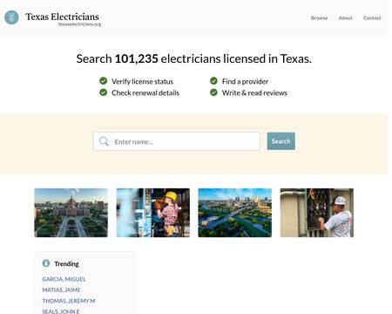Open the Texas Capitol aerial photo
The width and height of the screenshot is (392, 314).
(x=71, y=213)
